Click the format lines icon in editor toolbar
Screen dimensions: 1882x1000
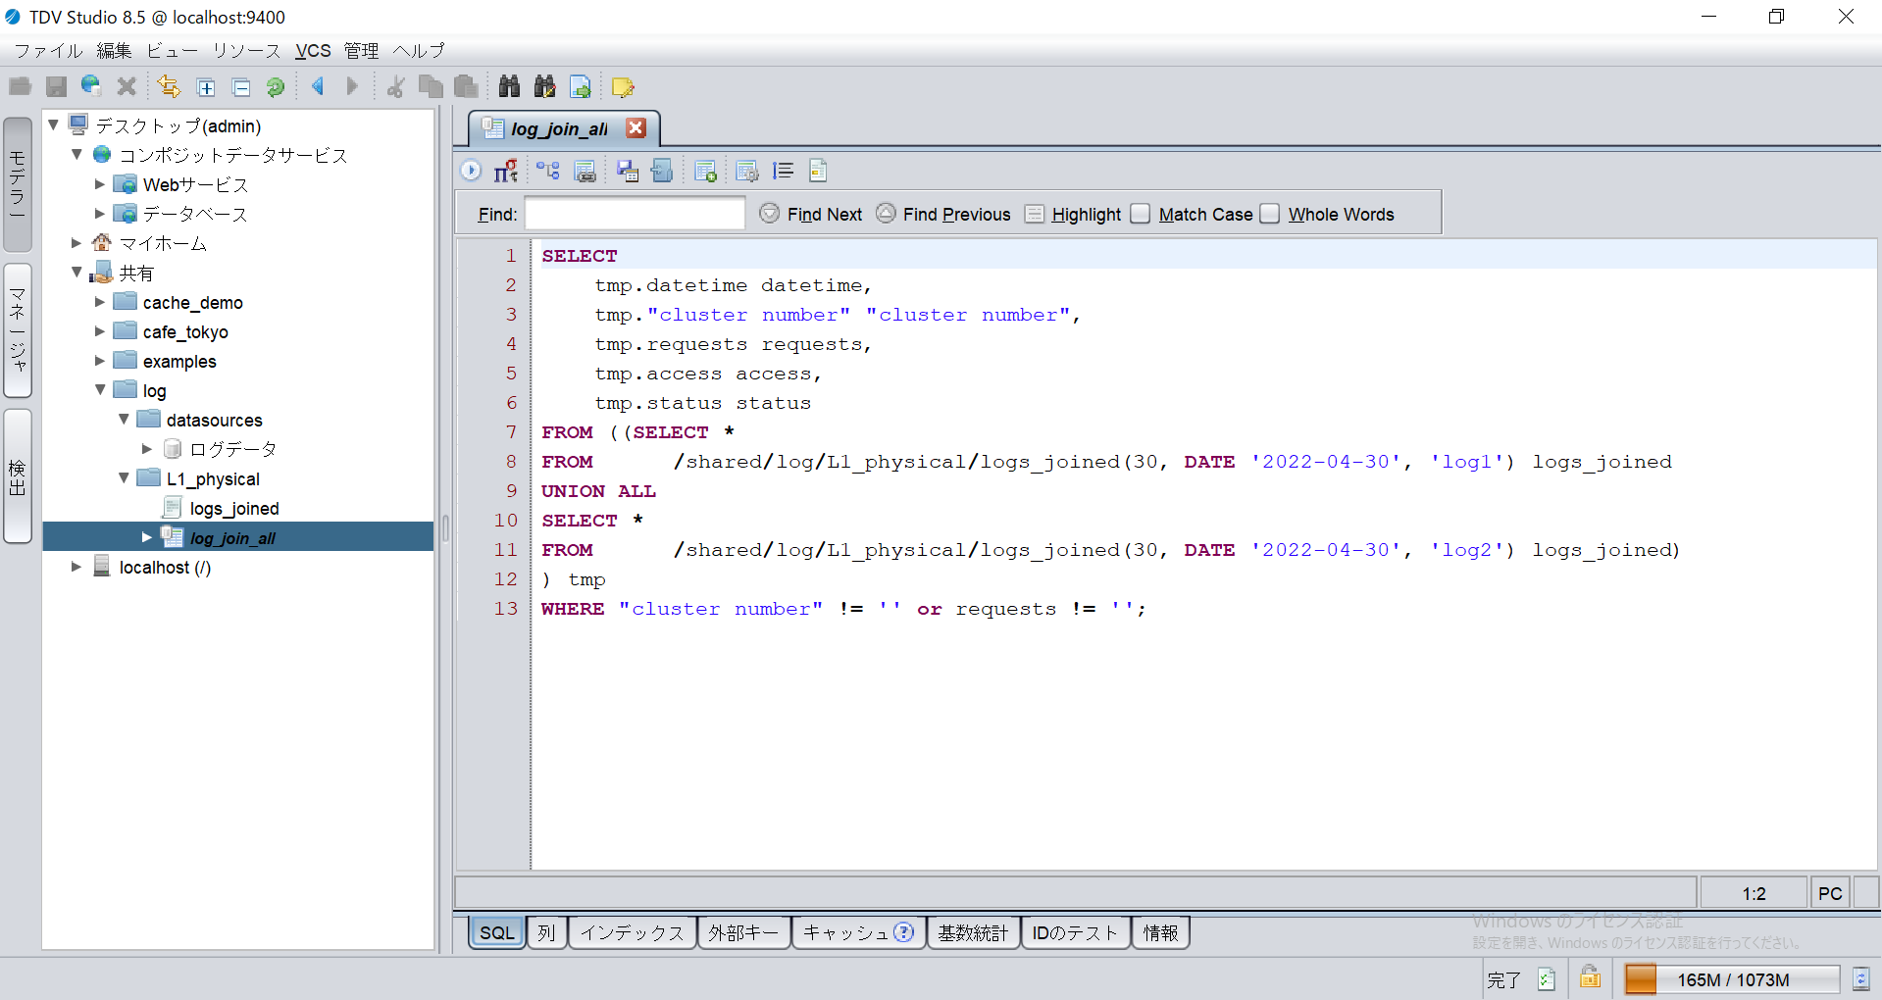(783, 171)
